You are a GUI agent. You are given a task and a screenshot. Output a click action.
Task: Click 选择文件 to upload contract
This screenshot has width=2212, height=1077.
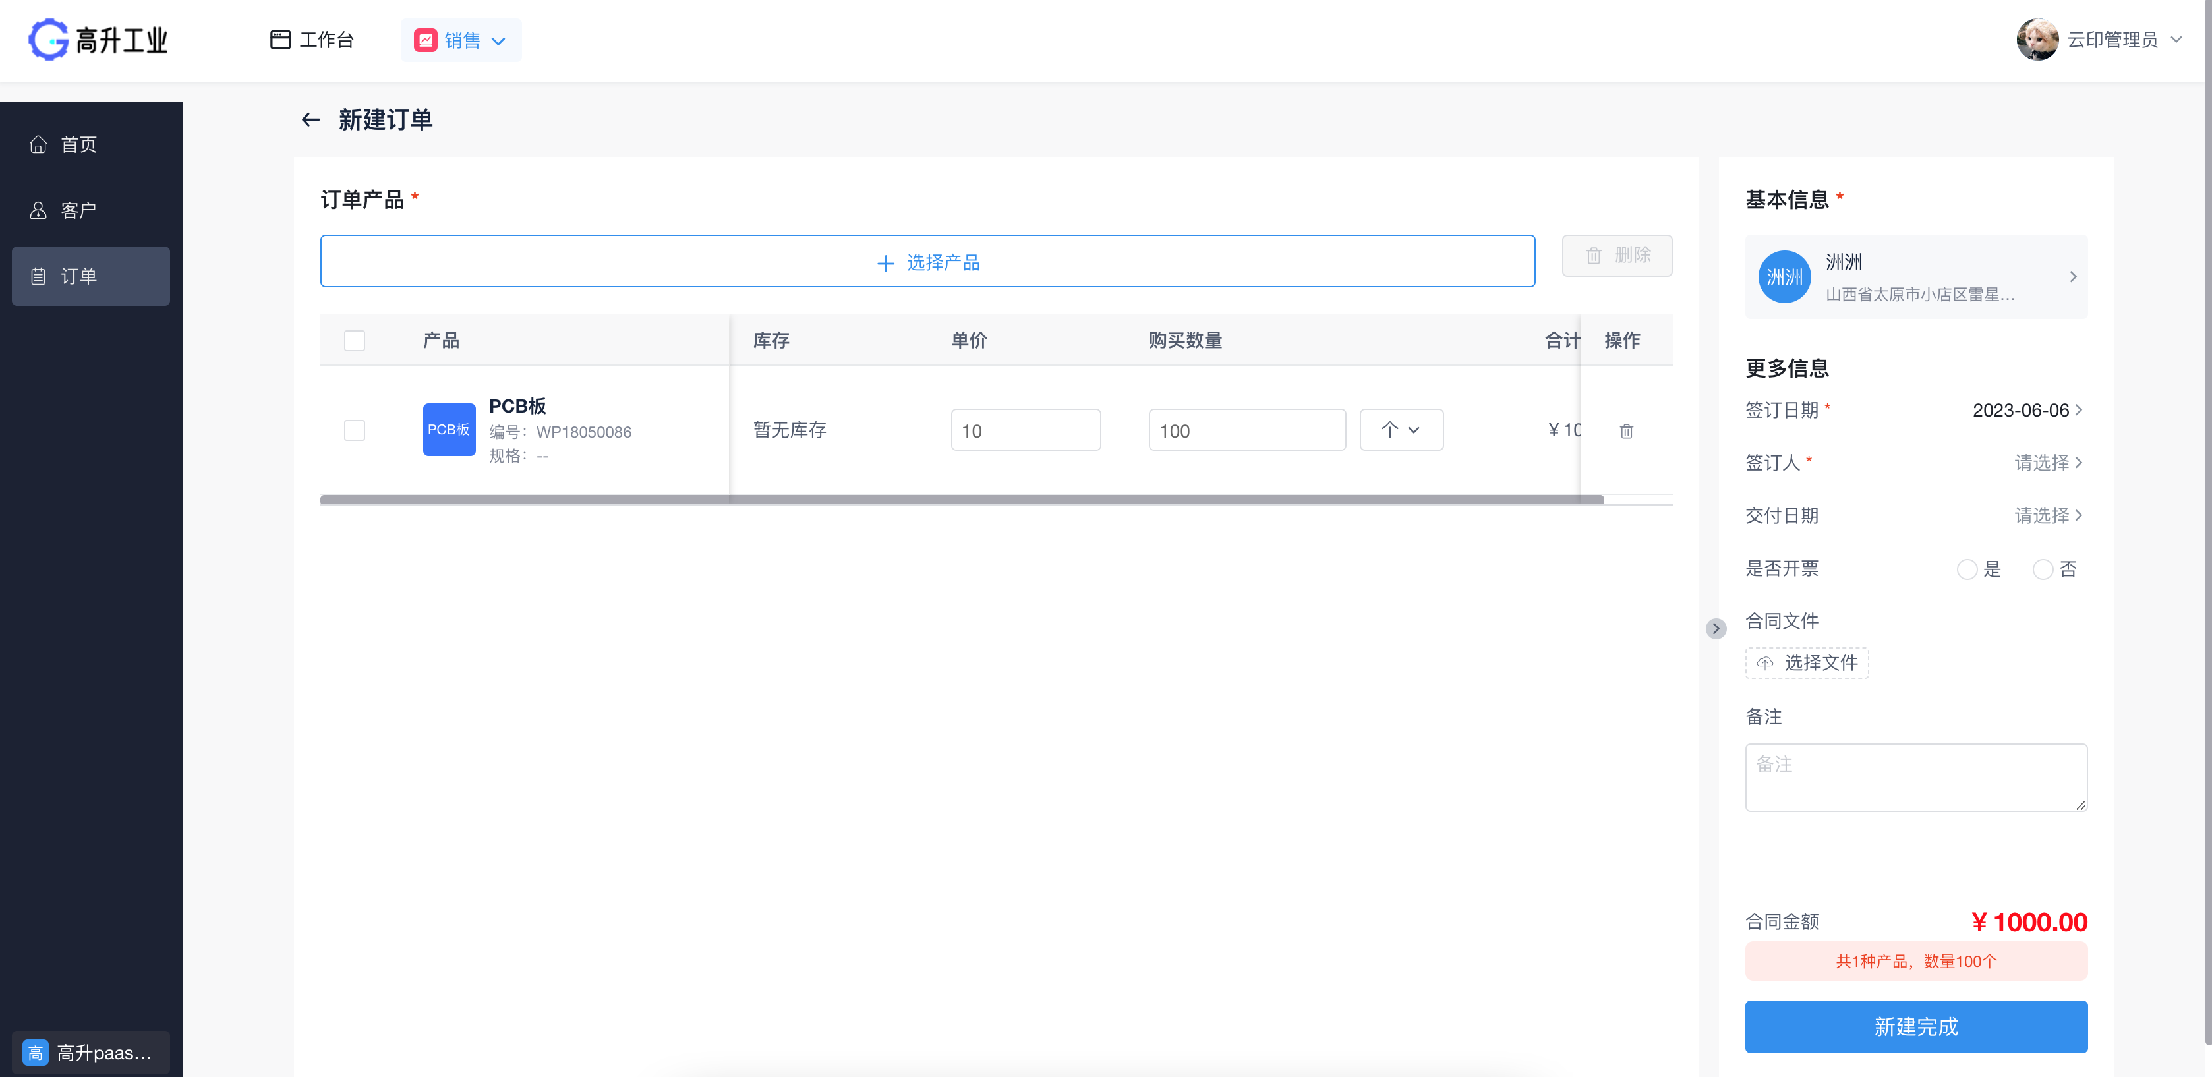click(x=1807, y=663)
